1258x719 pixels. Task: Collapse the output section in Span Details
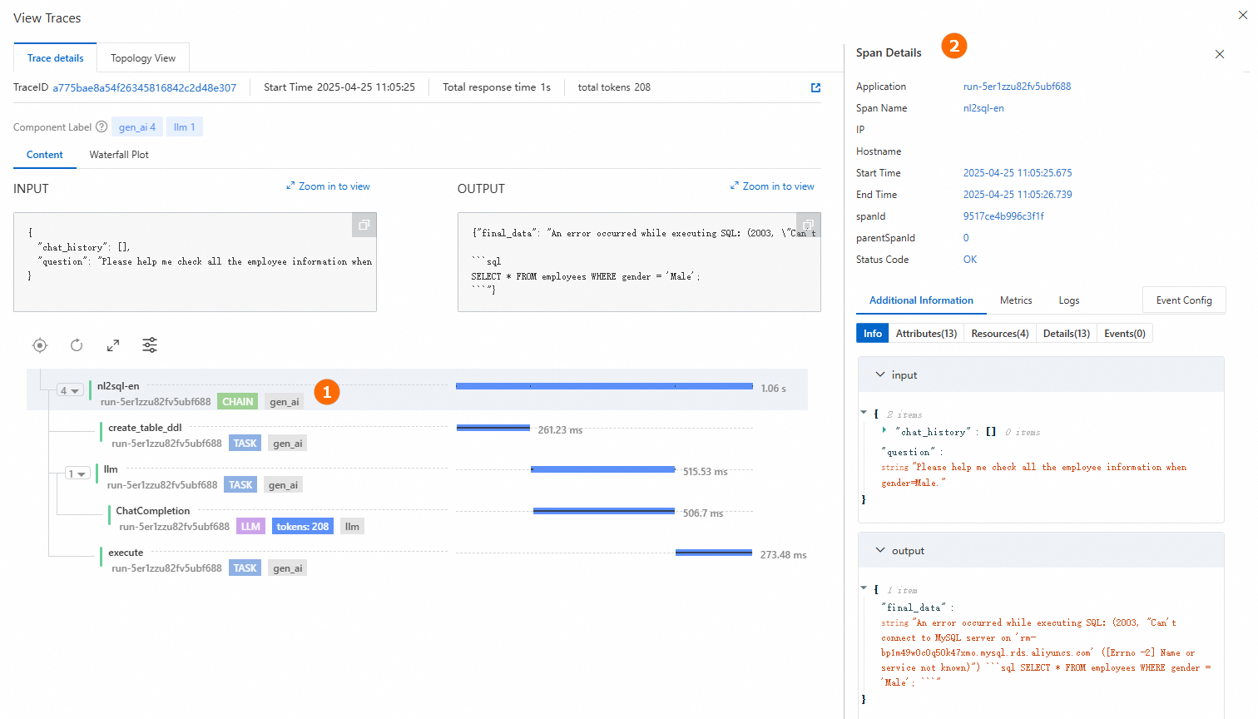pyautogui.click(x=880, y=551)
